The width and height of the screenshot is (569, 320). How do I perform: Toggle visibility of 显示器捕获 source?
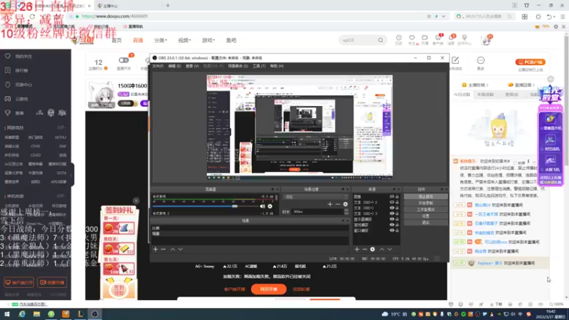coord(392,219)
